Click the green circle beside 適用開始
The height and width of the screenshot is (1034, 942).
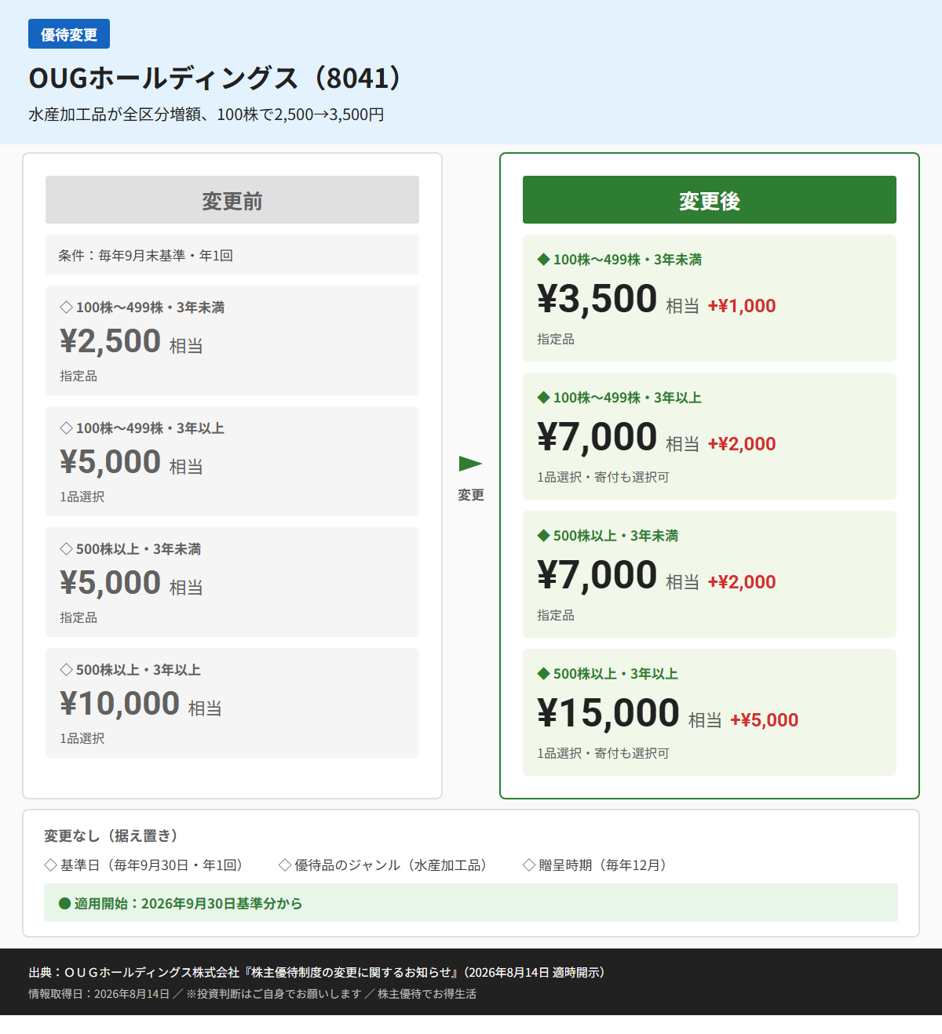(x=65, y=904)
